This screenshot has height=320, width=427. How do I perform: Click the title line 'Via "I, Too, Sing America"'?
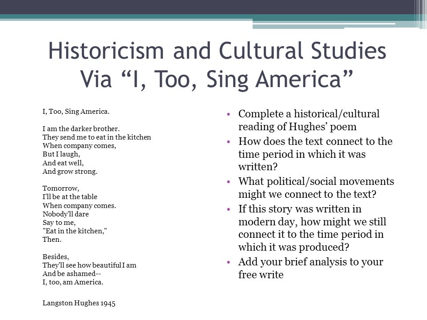(x=217, y=79)
